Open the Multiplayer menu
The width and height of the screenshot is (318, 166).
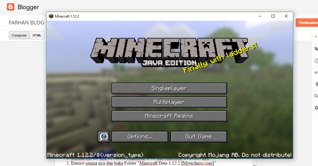point(169,102)
